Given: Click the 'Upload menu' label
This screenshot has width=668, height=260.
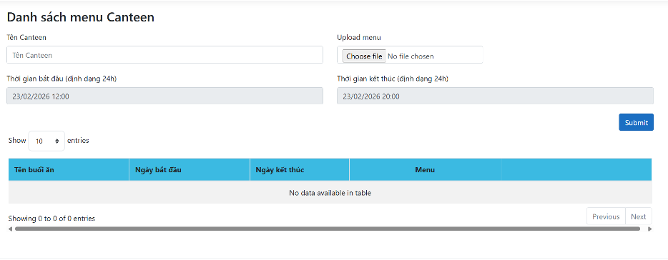Looking at the screenshot, I should 359,37.
